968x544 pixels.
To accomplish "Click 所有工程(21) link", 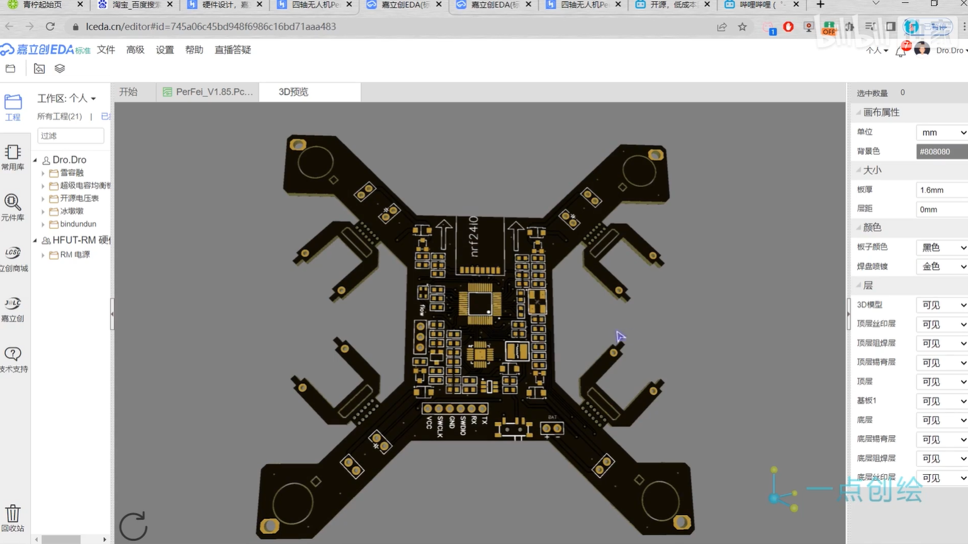I will coord(60,116).
